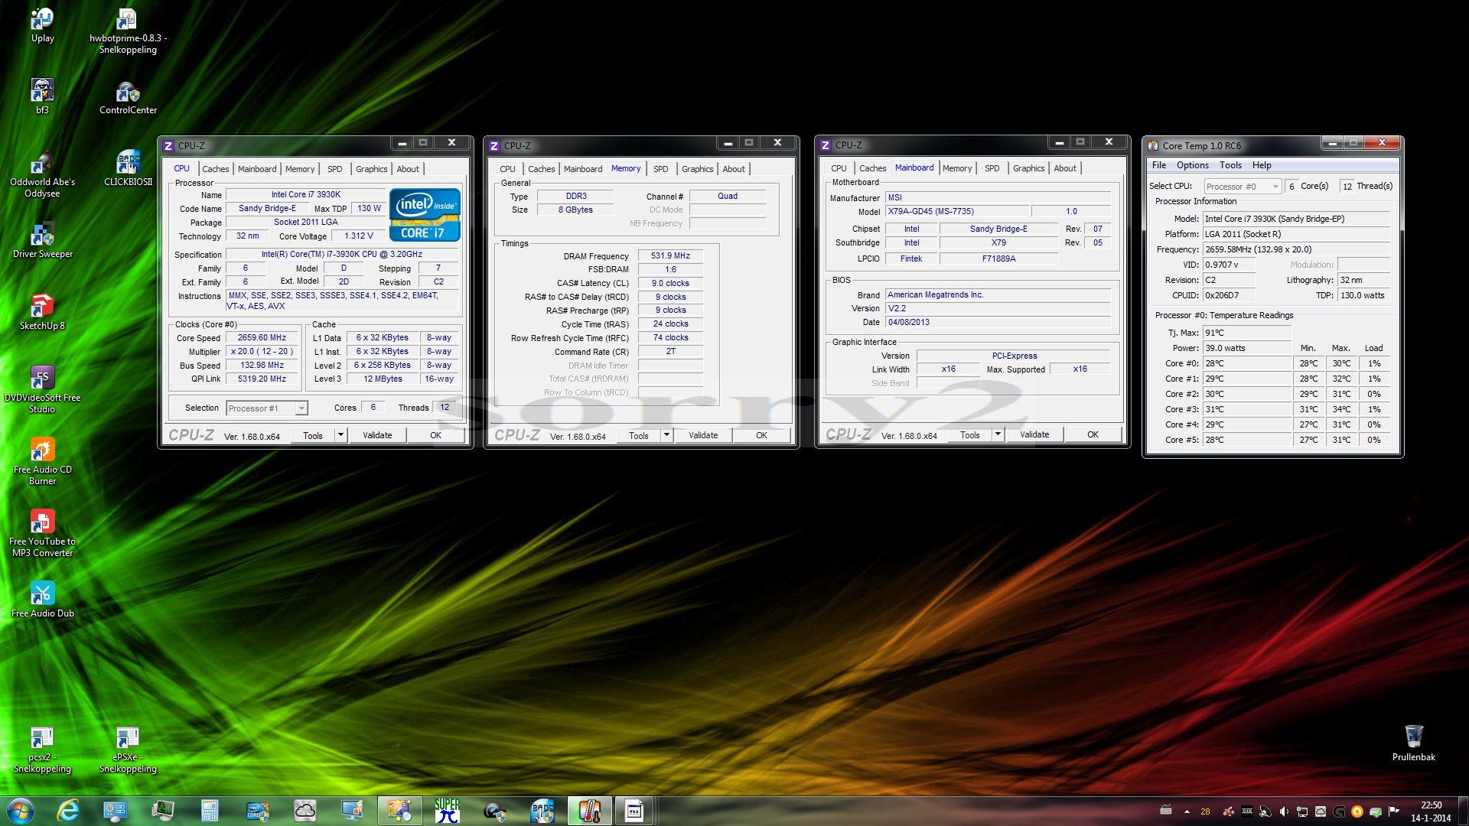The image size is (1469, 826).
Task: Click OK in CPU-Z CPU window
Action: tap(435, 435)
